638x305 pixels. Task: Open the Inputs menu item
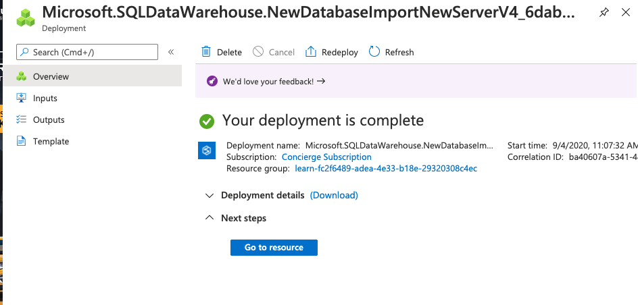[x=45, y=98]
